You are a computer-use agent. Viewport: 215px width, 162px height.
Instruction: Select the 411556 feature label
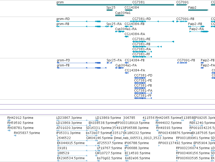(x=149, y=118)
